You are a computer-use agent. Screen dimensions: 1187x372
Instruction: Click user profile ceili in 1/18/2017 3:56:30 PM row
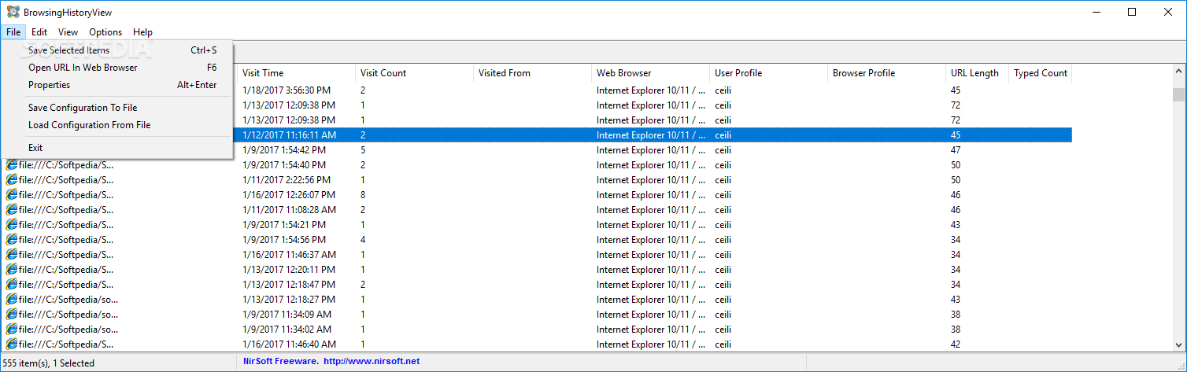tap(723, 90)
